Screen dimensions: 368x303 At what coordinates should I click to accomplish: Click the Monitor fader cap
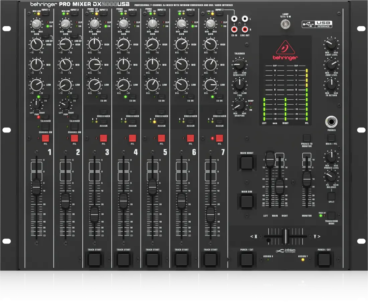[307, 179]
